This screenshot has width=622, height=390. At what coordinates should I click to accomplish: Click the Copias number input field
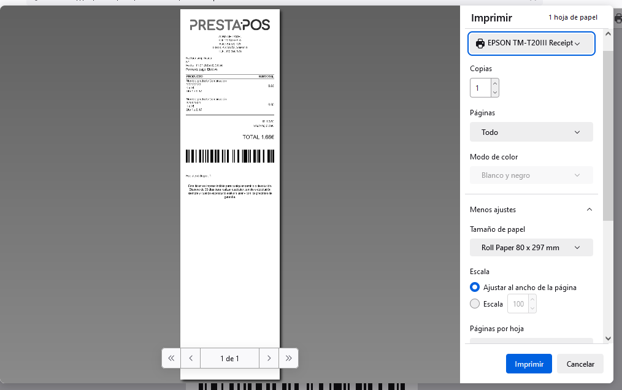(x=480, y=88)
